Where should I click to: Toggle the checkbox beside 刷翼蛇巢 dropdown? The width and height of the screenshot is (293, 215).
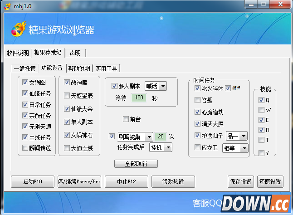(112, 137)
